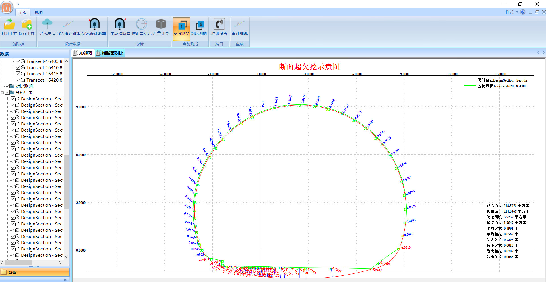The height and width of the screenshot is (282, 546).
Task: Click the chart title 断面超欠挖示意图
Action: click(309, 67)
